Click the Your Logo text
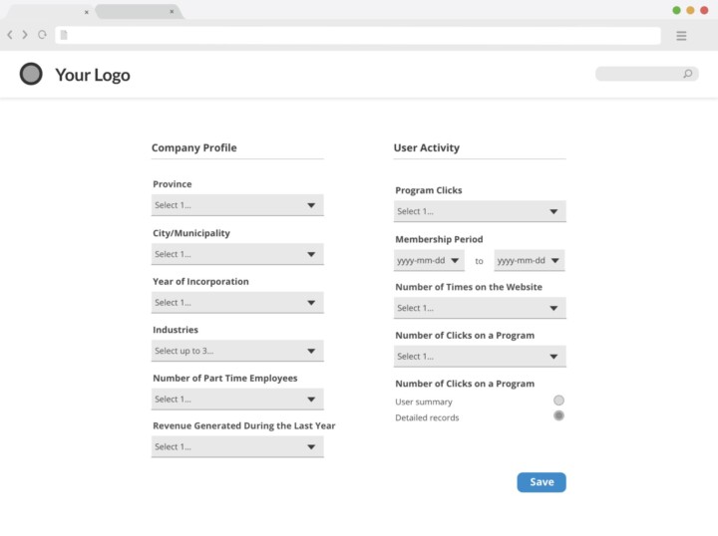This screenshot has height=536, width=718. [x=93, y=75]
